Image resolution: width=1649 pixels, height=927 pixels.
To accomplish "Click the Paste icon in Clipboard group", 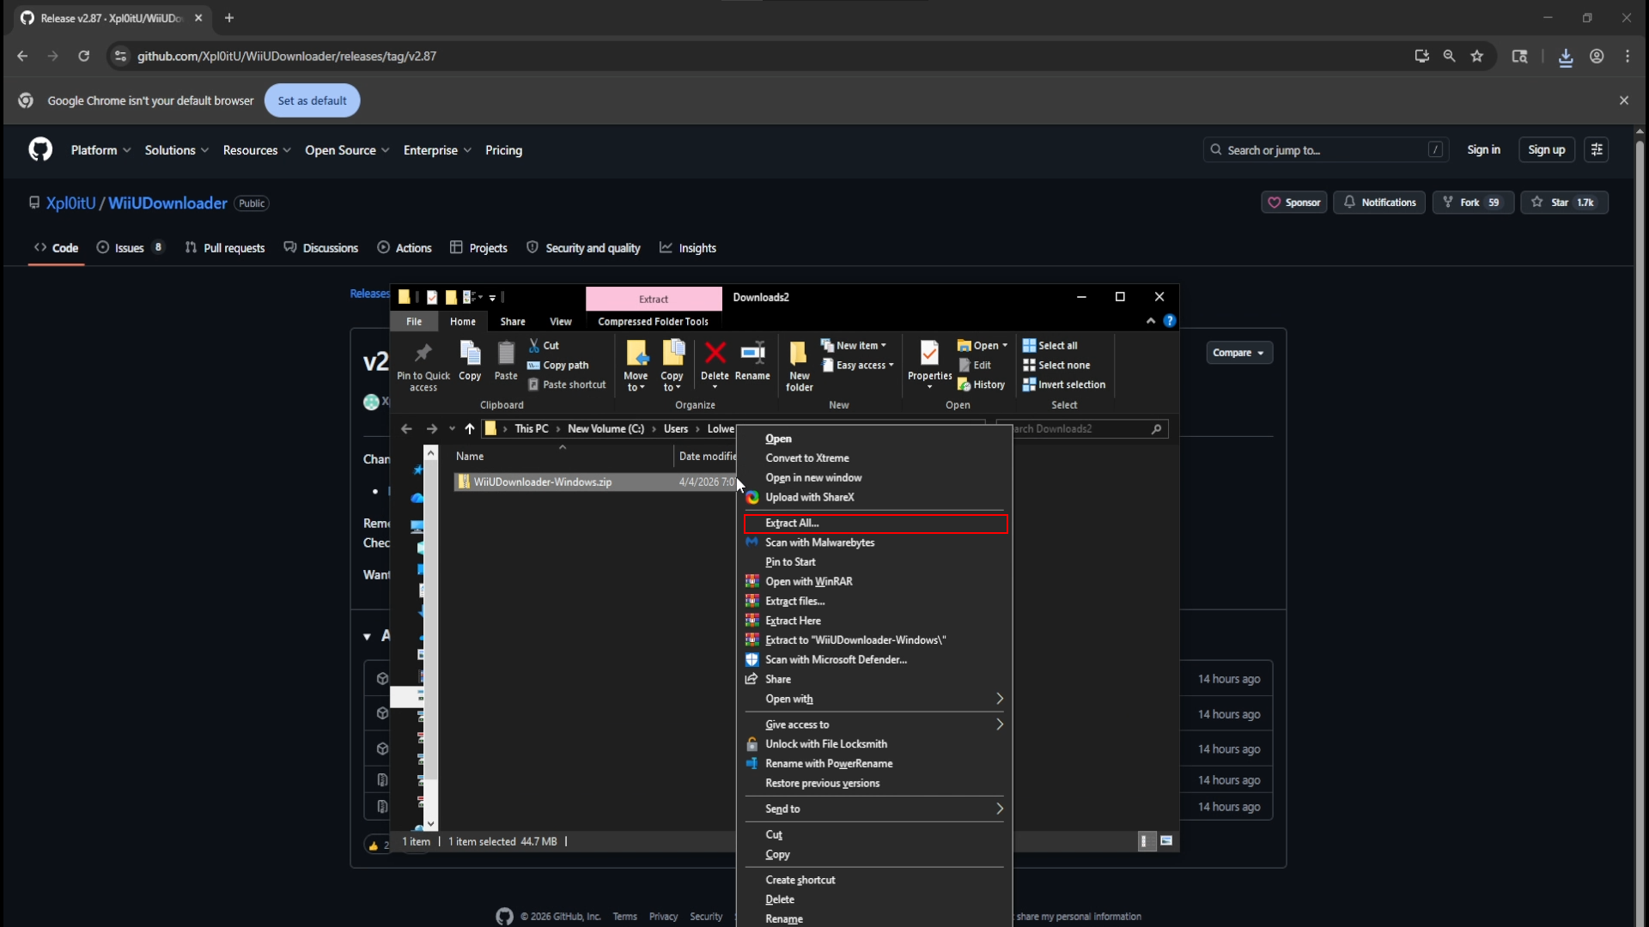I will point(506,354).
